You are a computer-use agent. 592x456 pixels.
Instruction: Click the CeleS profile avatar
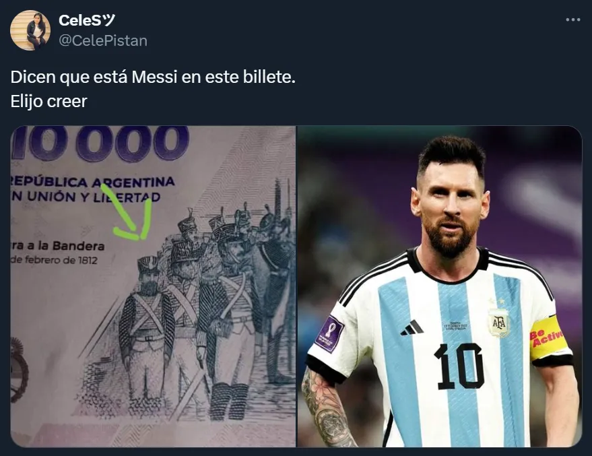click(30, 30)
